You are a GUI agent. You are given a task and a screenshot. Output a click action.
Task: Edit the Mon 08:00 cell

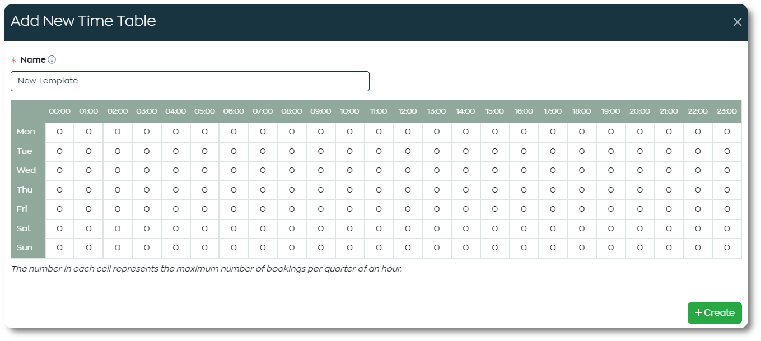292,132
